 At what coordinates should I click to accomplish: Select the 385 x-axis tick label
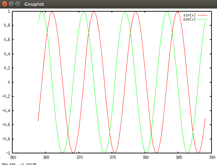[179, 157]
